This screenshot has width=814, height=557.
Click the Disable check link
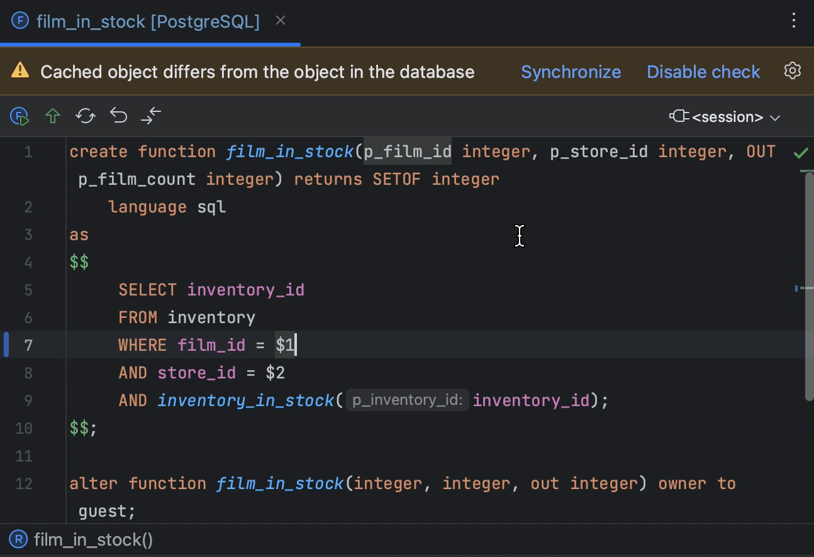point(703,72)
